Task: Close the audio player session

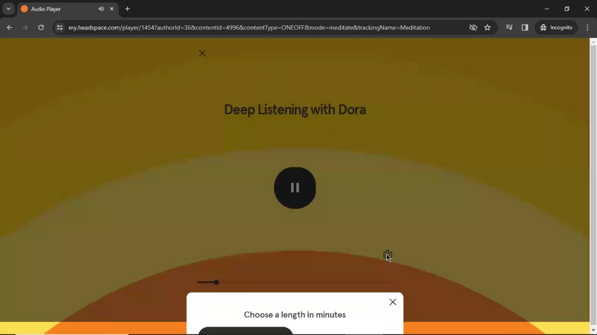Action: pos(202,53)
